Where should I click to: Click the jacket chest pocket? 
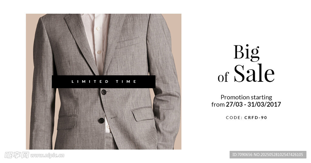pyautogui.click(x=128, y=43)
